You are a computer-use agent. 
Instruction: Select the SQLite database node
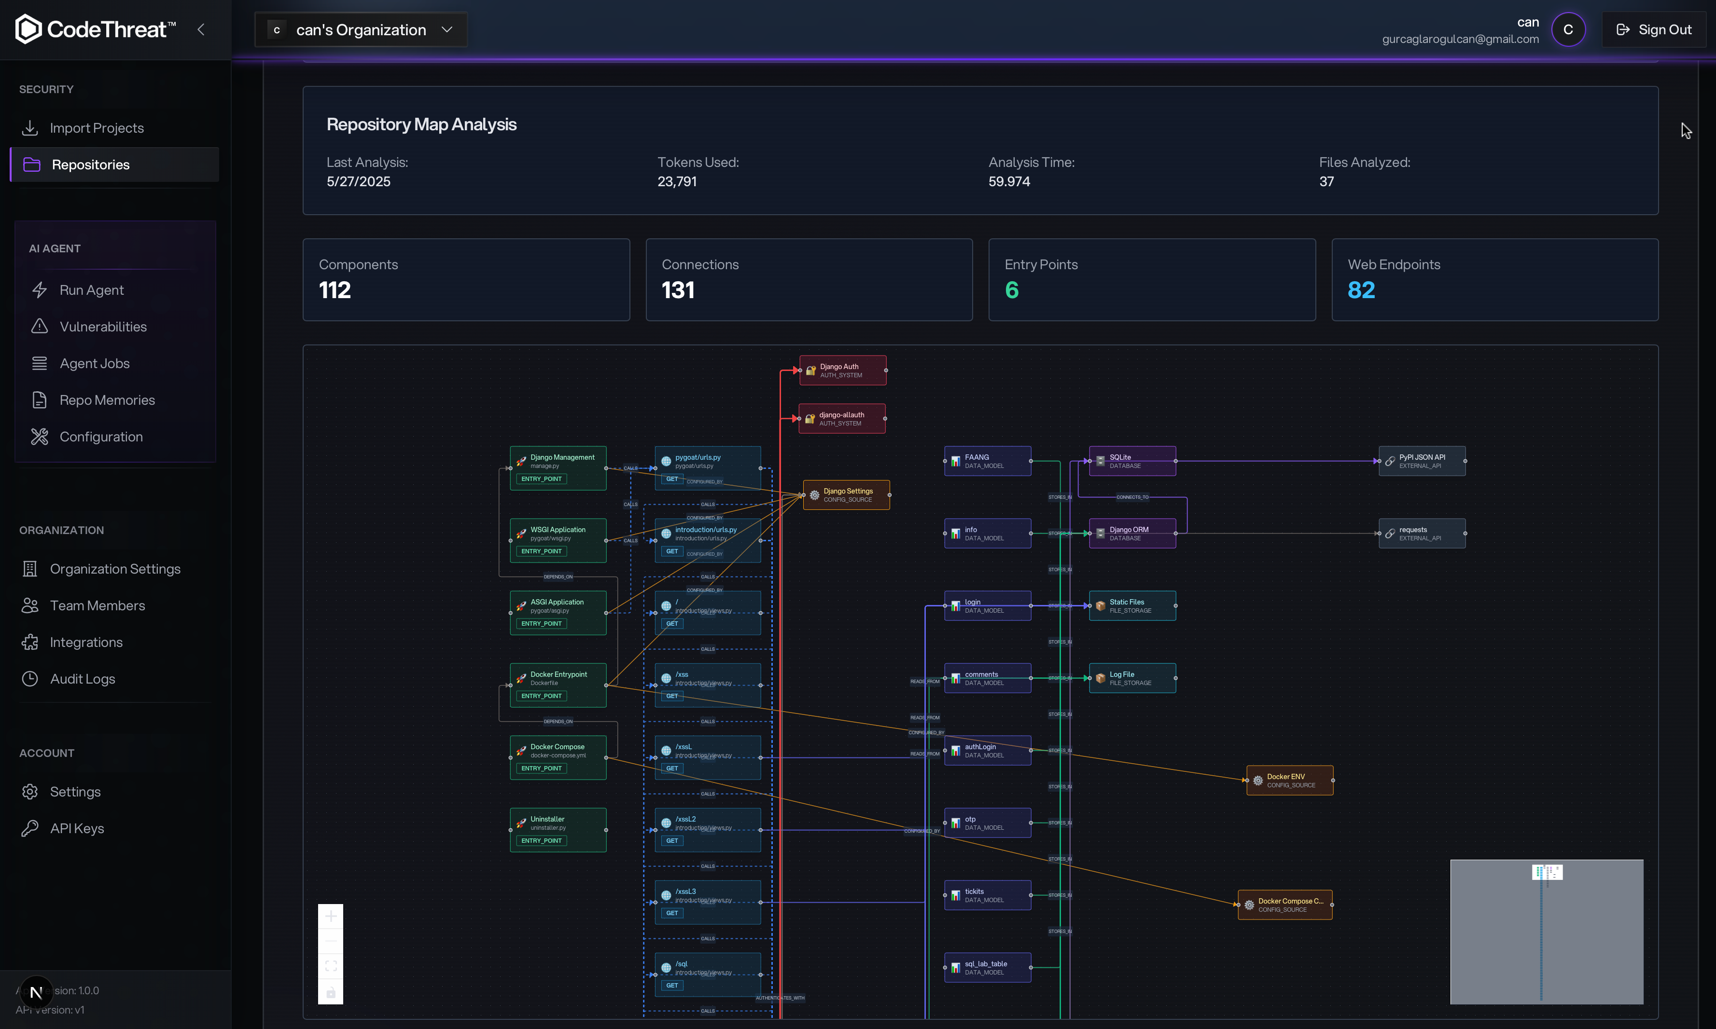click(1133, 461)
